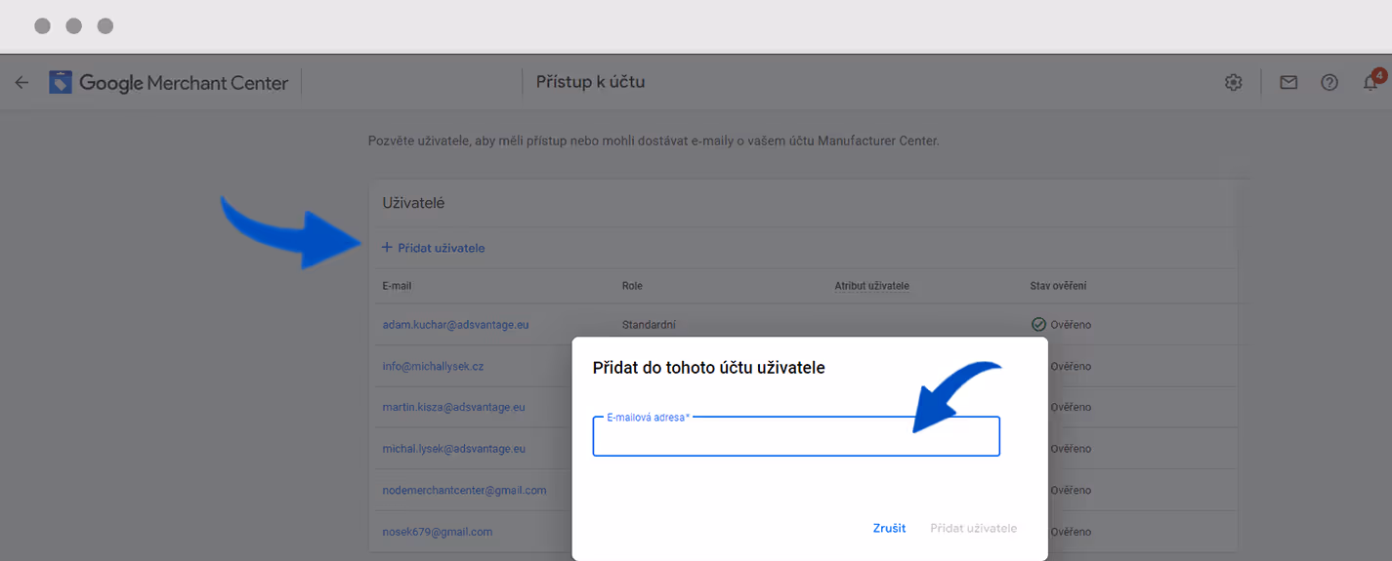Viewport: 1392px width, 561px height.
Task: Click the Standardní role for adam.kuchar
Action: (x=649, y=324)
